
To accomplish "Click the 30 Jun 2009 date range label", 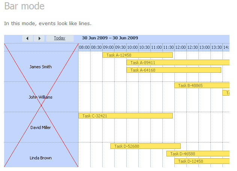I will point(110,38).
